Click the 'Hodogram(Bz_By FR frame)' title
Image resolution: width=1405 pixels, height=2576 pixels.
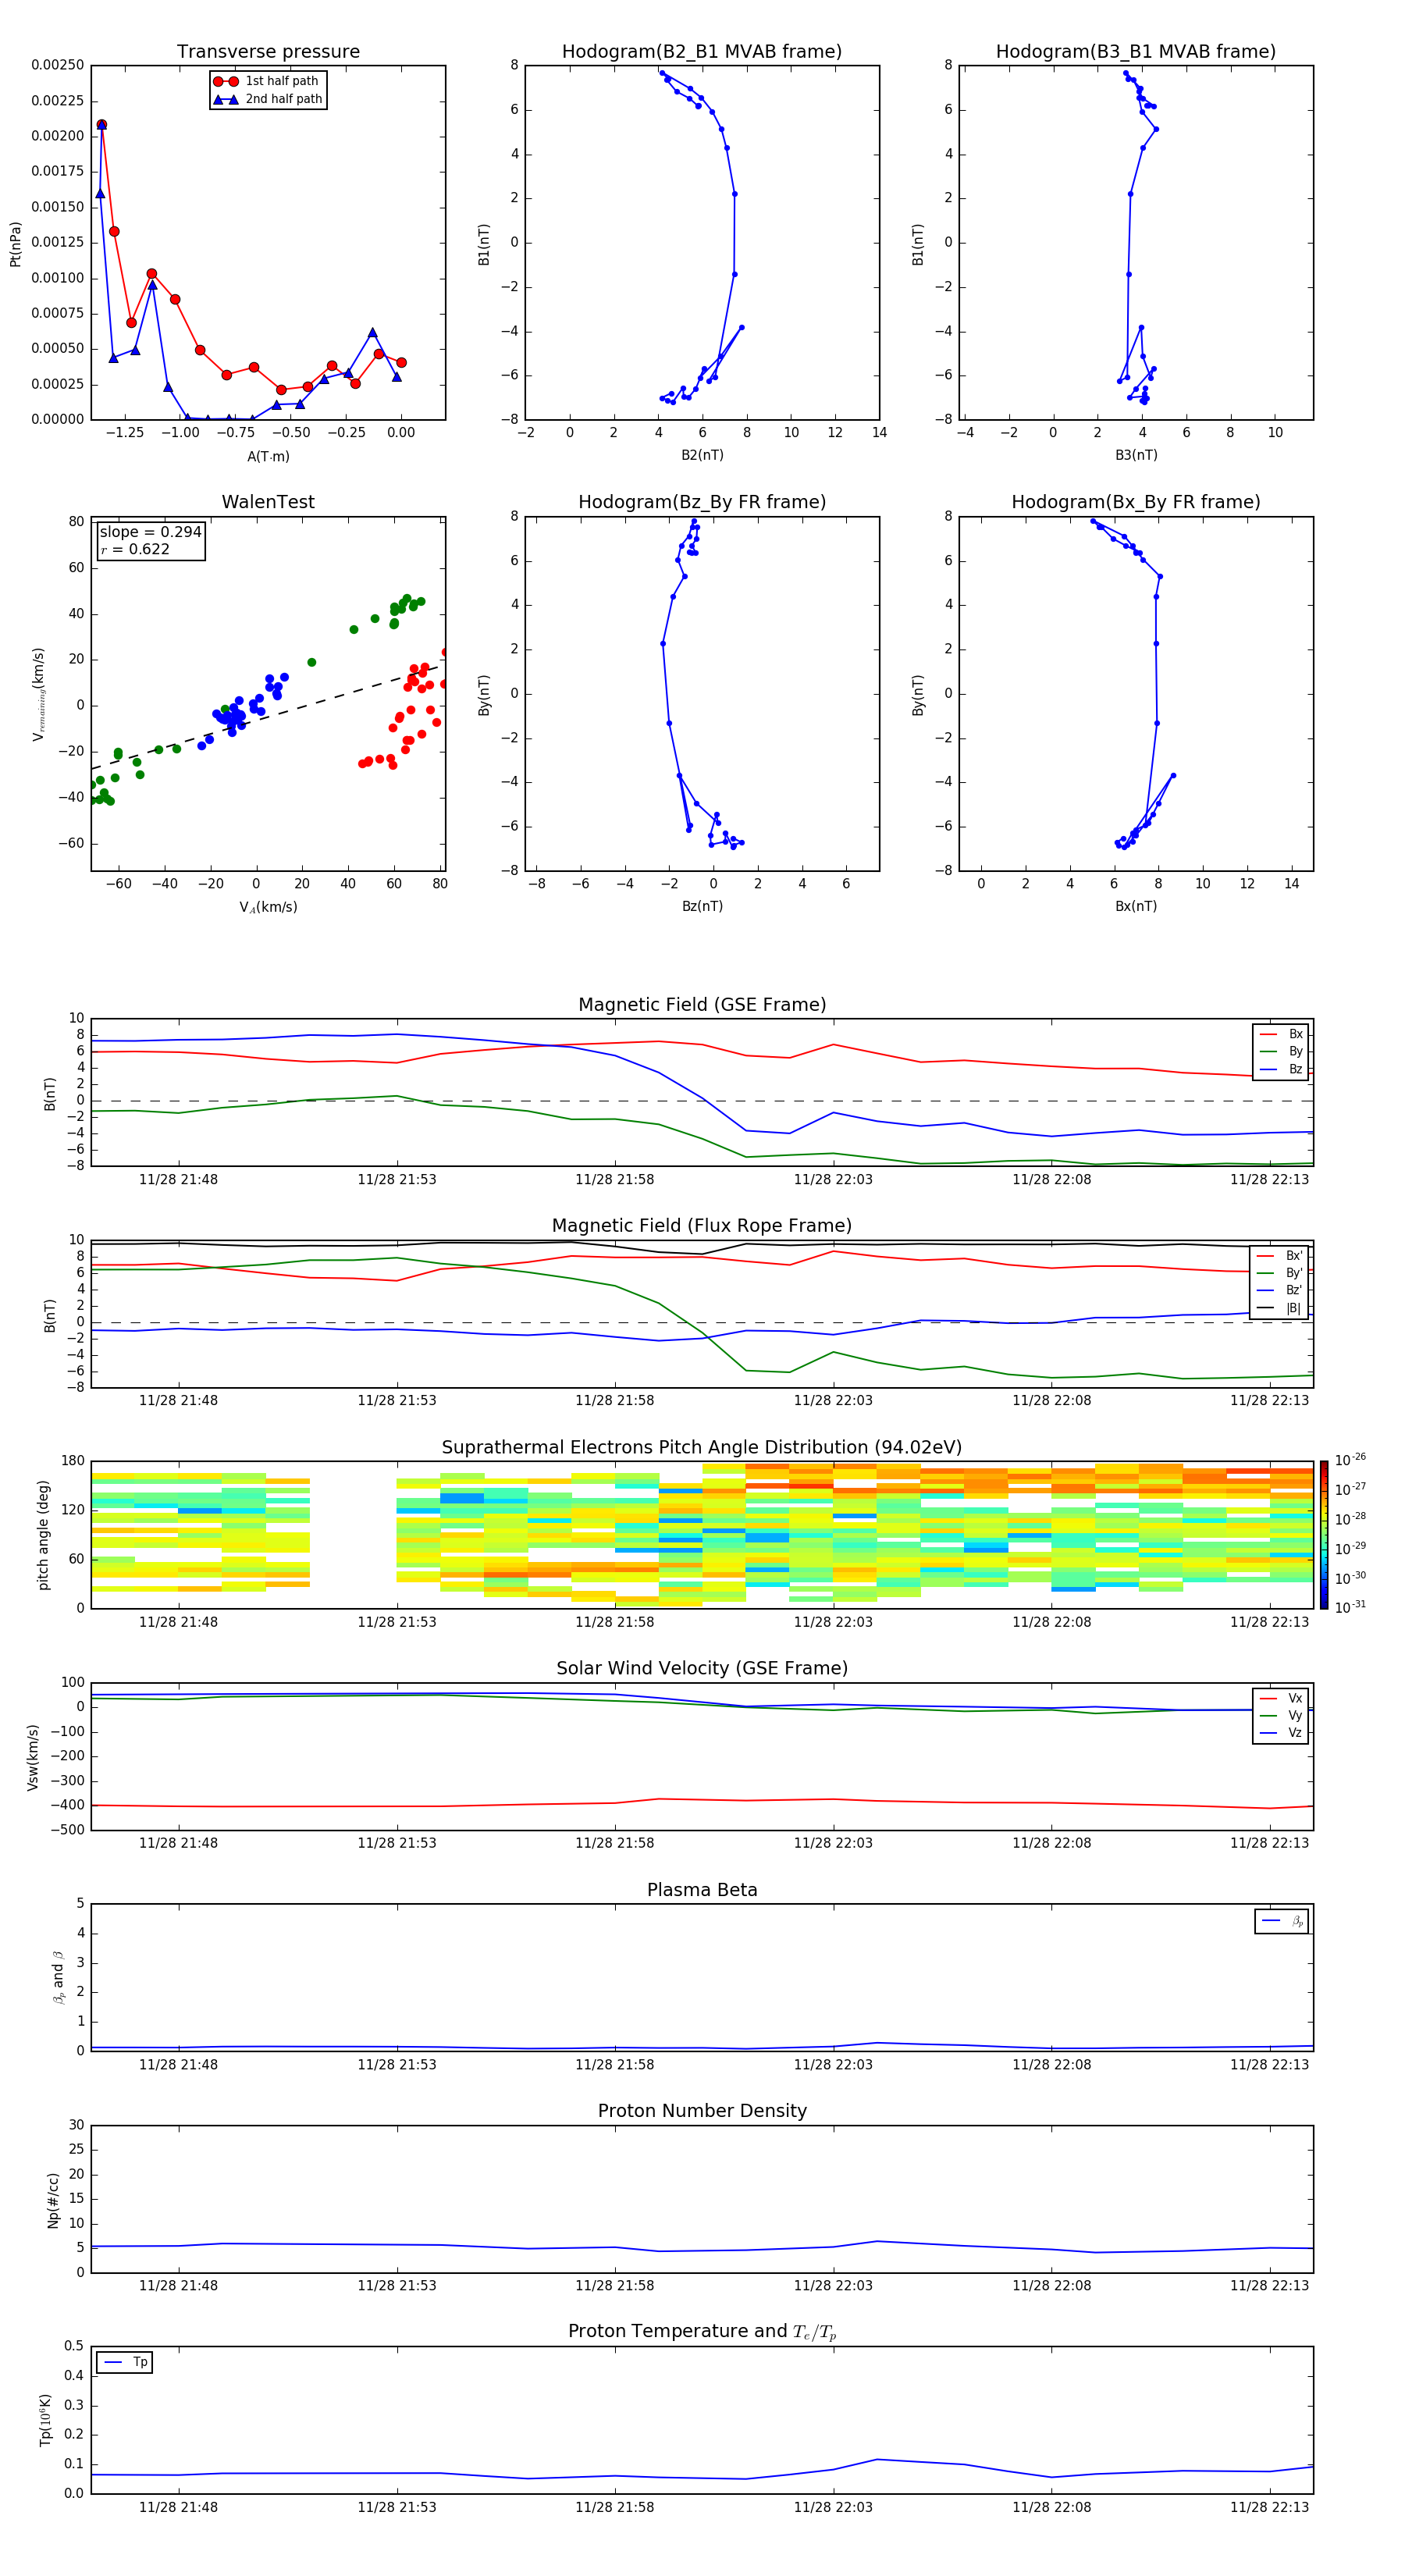702,502
